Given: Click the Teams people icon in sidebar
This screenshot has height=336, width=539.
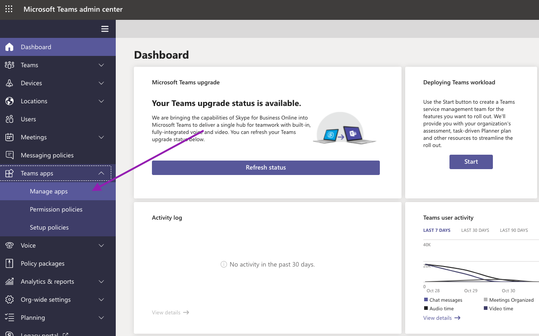Looking at the screenshot, I should 9,65.
